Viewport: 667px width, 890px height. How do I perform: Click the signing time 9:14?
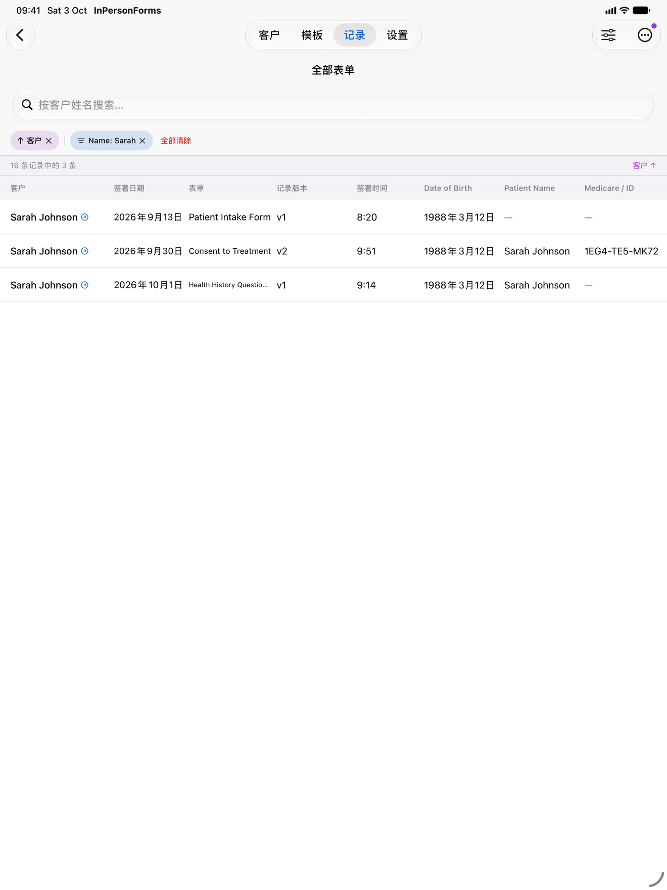(x=366, y=285)
